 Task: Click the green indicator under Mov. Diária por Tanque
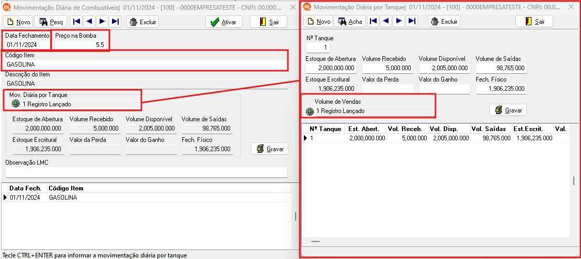(15, 104)
